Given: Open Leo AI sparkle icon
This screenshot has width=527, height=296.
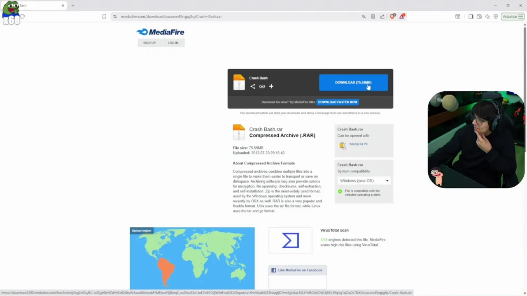Looking at the screenshot, I should coord(487,16).
